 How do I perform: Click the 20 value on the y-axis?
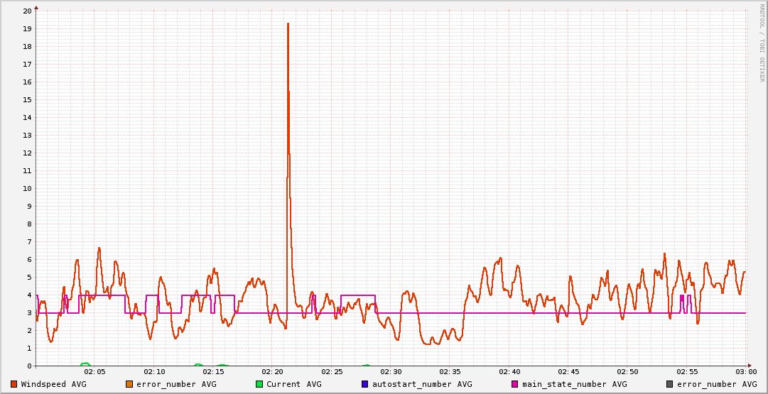pyautogui.click(x=27, y=11)
